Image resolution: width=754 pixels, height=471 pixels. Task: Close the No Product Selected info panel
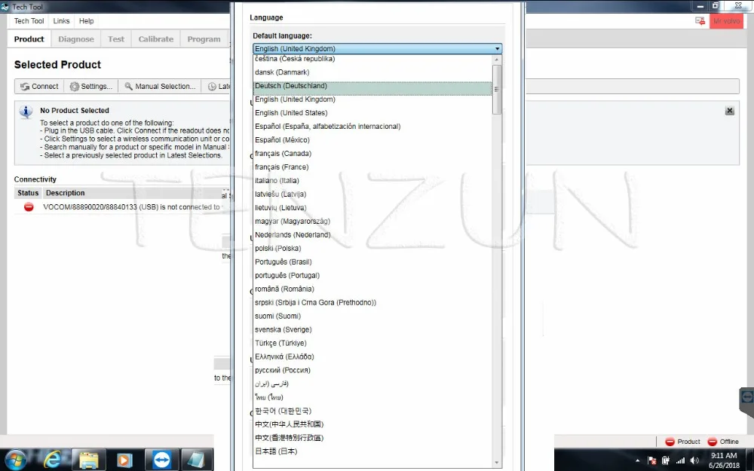pos(729,111)
